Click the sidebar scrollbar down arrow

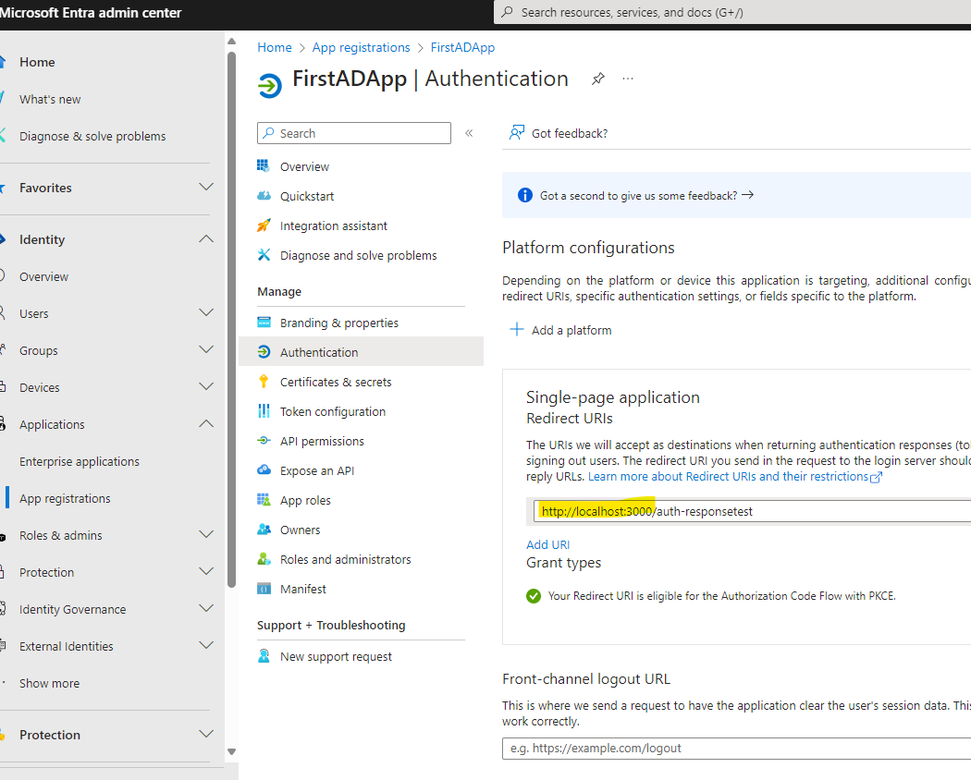pos(231,751)
